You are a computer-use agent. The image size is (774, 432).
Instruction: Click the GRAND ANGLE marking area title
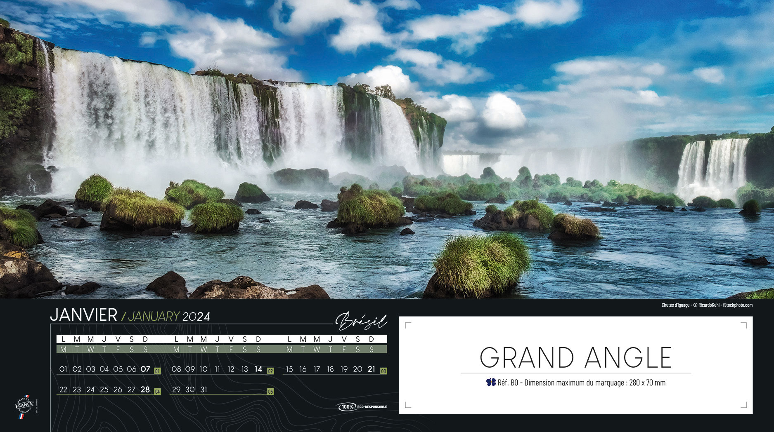coord(575,357)
